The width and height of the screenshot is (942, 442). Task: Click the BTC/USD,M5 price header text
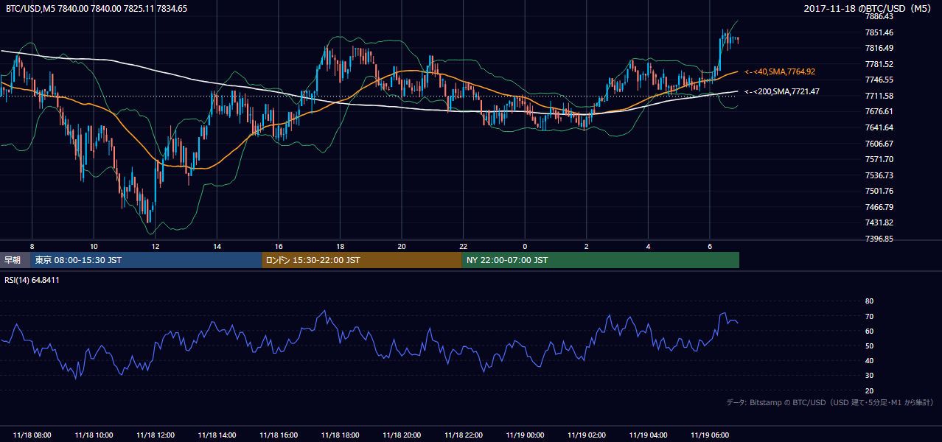pyautogui.click(x=96, y=9)
